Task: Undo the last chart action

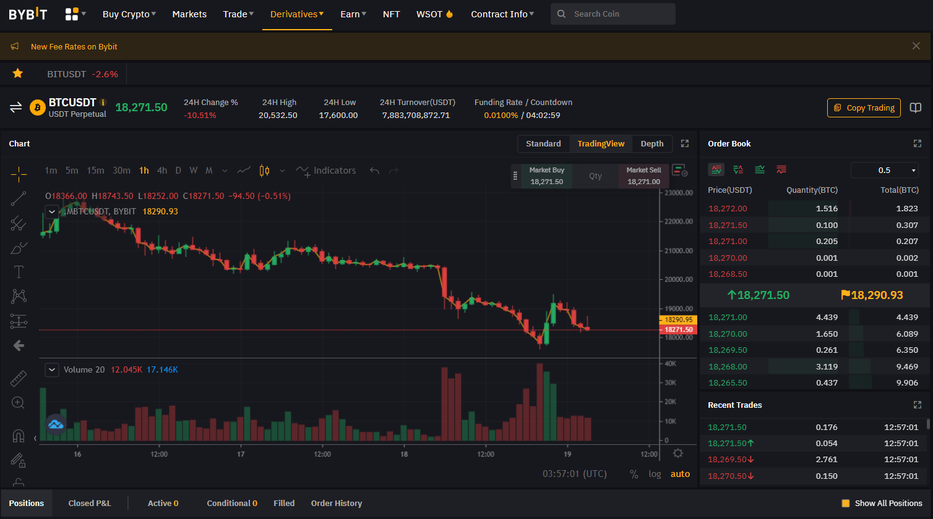Action: tap(374, 171)
